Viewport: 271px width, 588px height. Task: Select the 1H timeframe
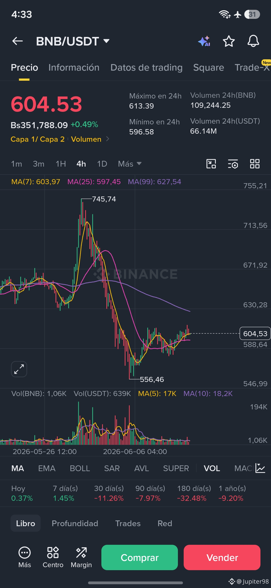pyautogui.click(x=61, y=164)
